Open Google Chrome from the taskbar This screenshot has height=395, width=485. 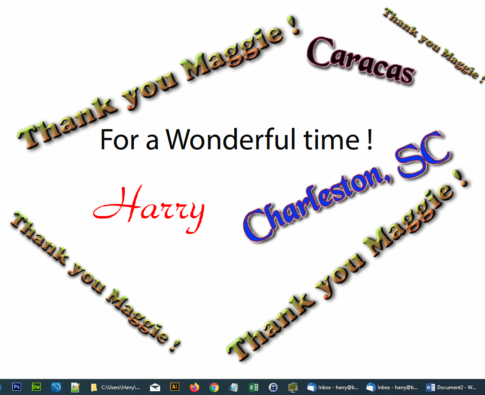click(214, 387)
